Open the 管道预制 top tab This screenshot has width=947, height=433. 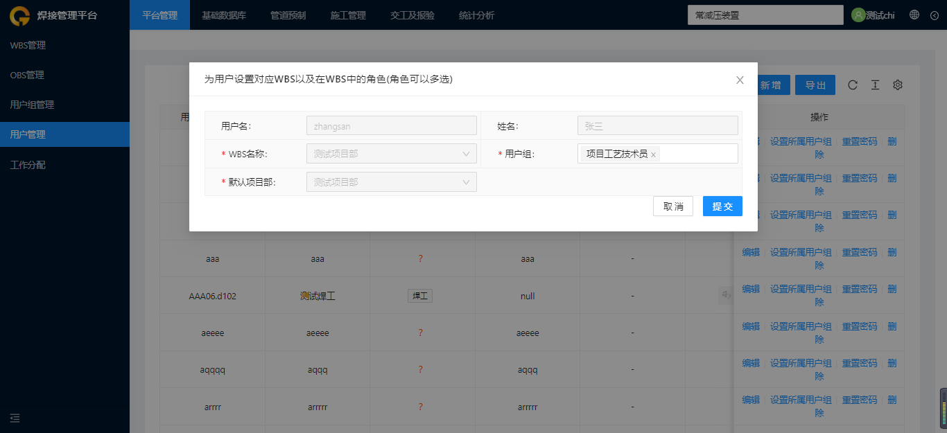coord(288,15)
